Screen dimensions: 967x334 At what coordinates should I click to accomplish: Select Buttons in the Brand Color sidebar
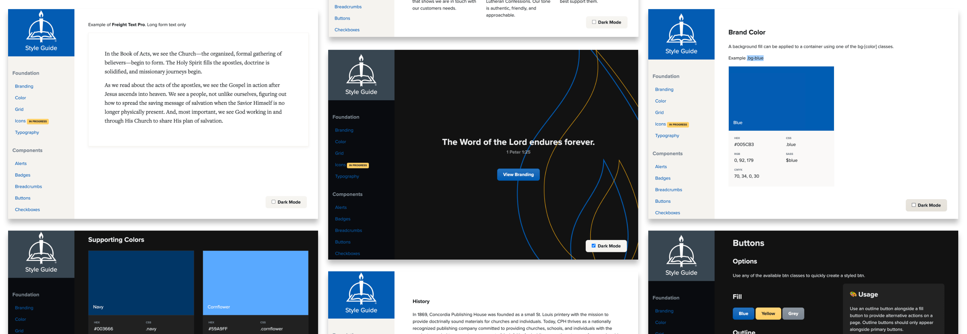point(663,201)
